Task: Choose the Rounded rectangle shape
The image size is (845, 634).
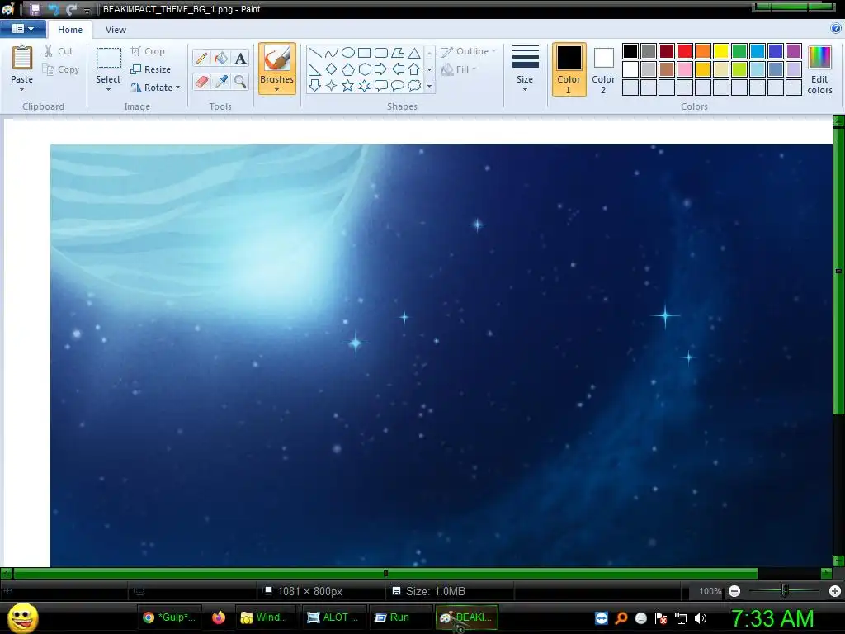Action: pos(381,52)
